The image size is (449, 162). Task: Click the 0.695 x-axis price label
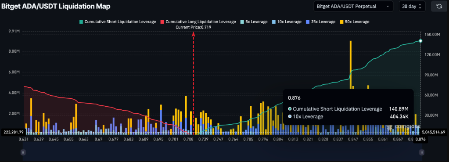158,139
